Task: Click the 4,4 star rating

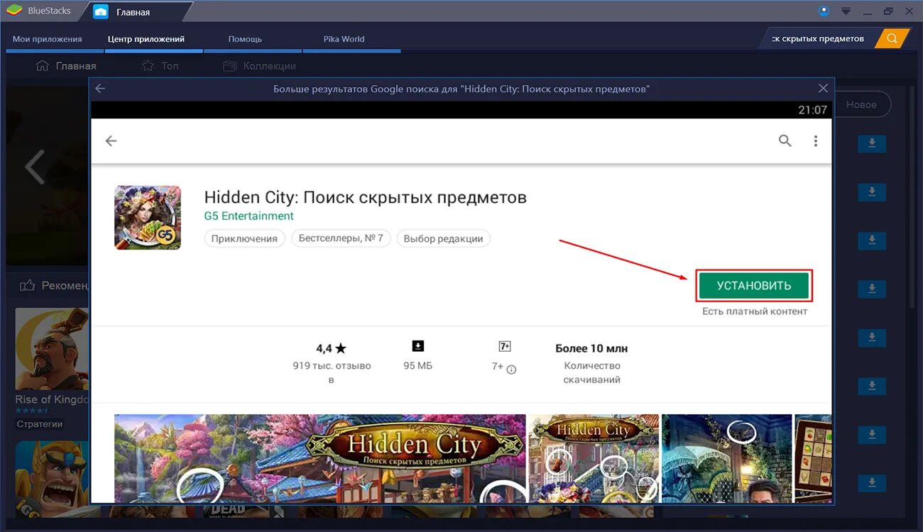Action: pos(332,348)
